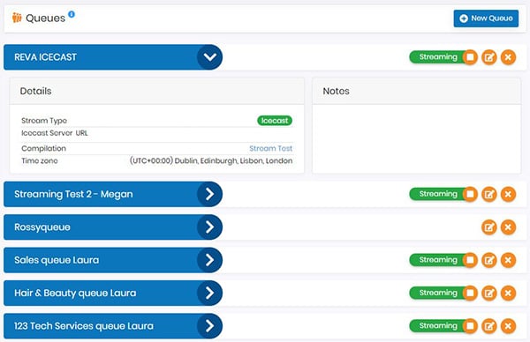Delete the Sales queue Laura
The height and width of the screenshot is (342, 530).
tap(508, 260)
